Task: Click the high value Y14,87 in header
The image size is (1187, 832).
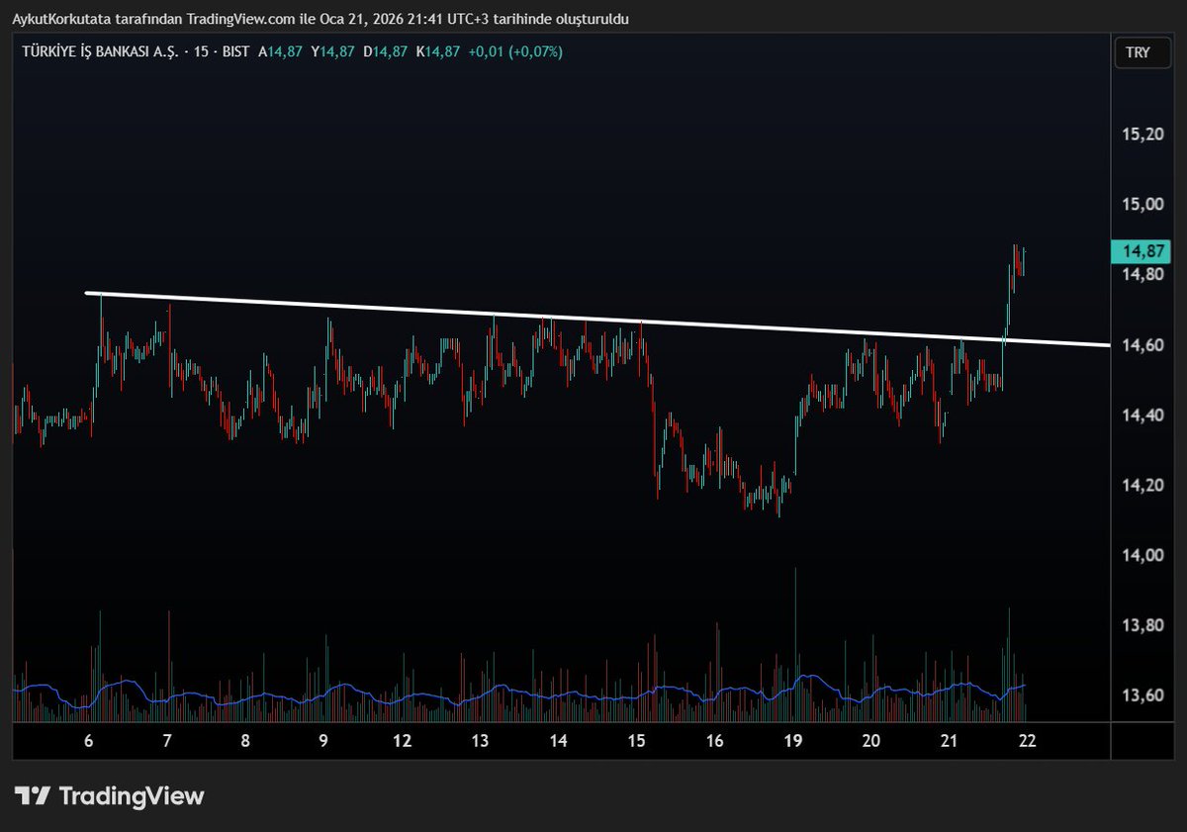Action: (333, 51)
